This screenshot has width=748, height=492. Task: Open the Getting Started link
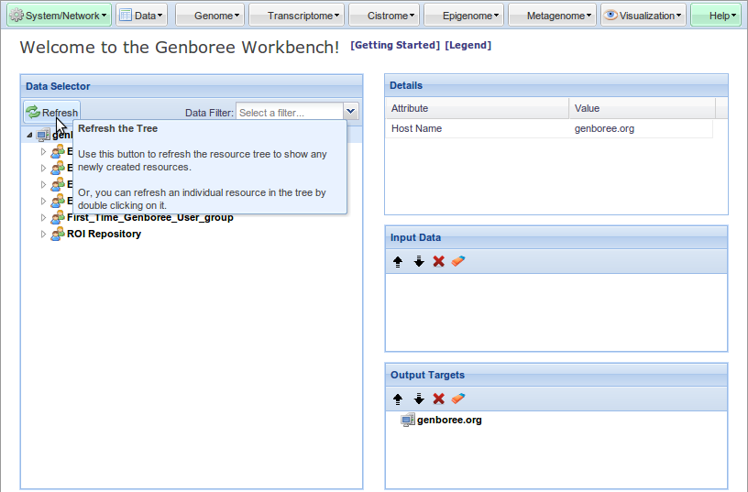point(395,45)
